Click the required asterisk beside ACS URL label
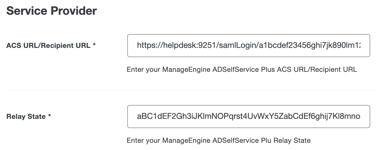 [94, 45]
